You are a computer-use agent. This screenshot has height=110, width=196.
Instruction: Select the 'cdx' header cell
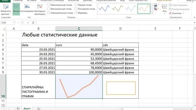pyautogui.click(x=120, y=45)
